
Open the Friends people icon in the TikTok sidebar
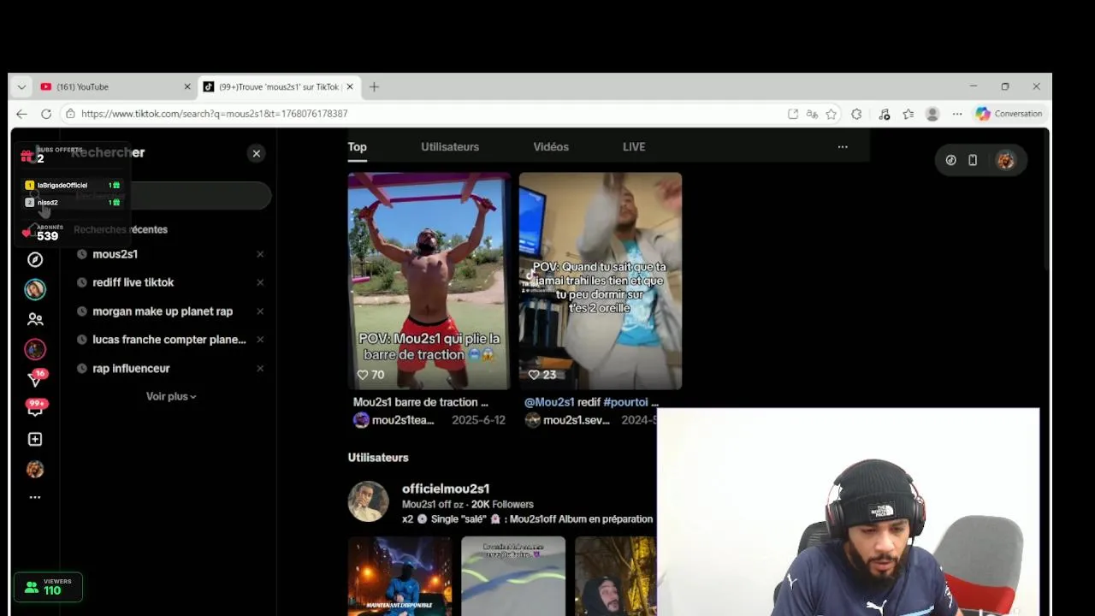point(35,319)
